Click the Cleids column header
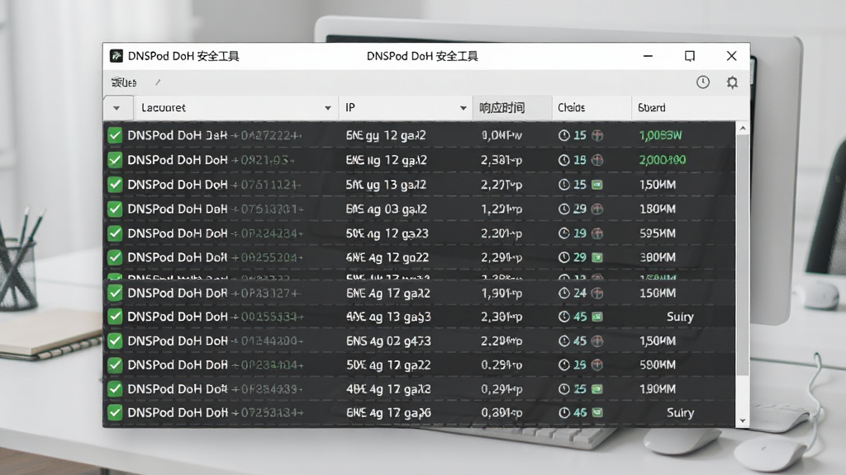846x475 pixels. (592, 108)
